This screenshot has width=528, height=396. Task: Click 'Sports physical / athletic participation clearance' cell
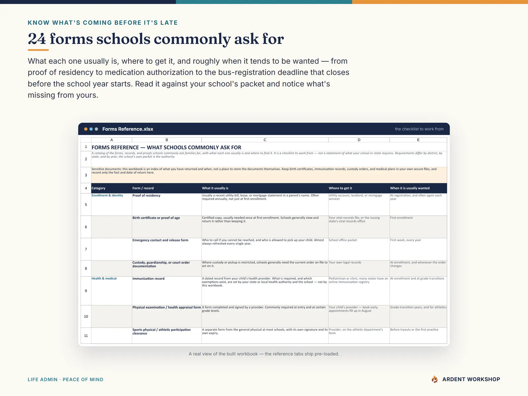(167, 336)
